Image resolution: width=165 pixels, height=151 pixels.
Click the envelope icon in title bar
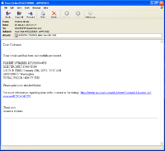coord(3,3)
